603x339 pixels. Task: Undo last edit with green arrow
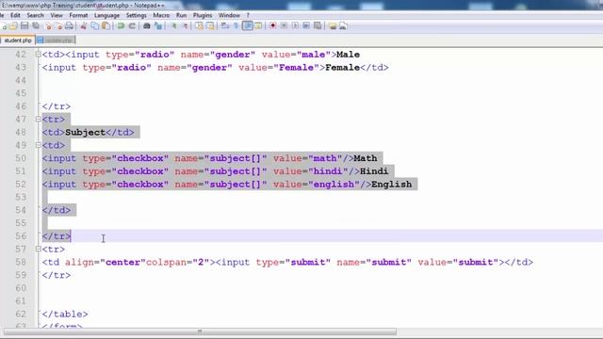click(121, 25)
